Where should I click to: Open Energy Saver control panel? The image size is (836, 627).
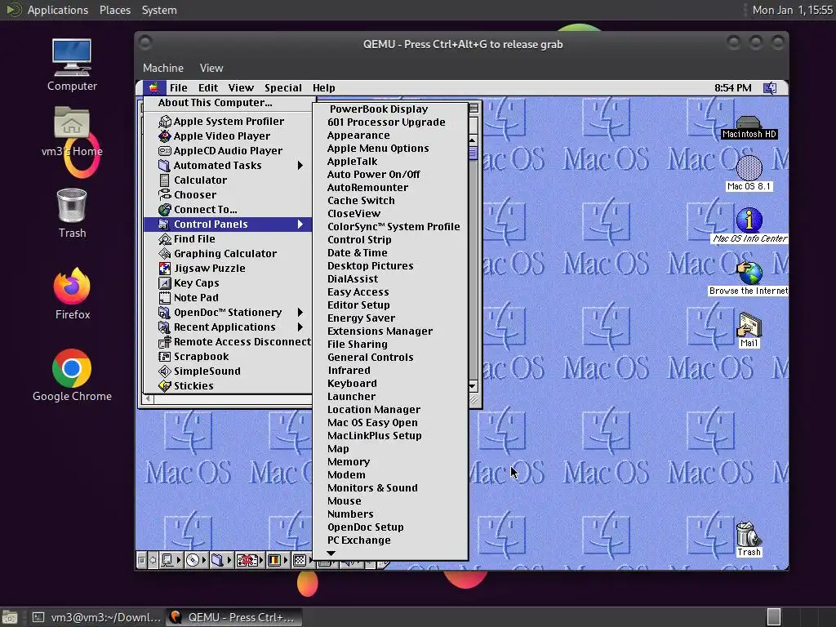pos(390,318)
